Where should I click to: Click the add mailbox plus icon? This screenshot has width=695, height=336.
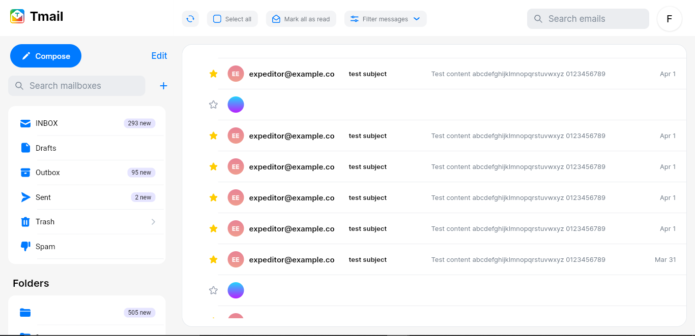[x=163, y=85]
